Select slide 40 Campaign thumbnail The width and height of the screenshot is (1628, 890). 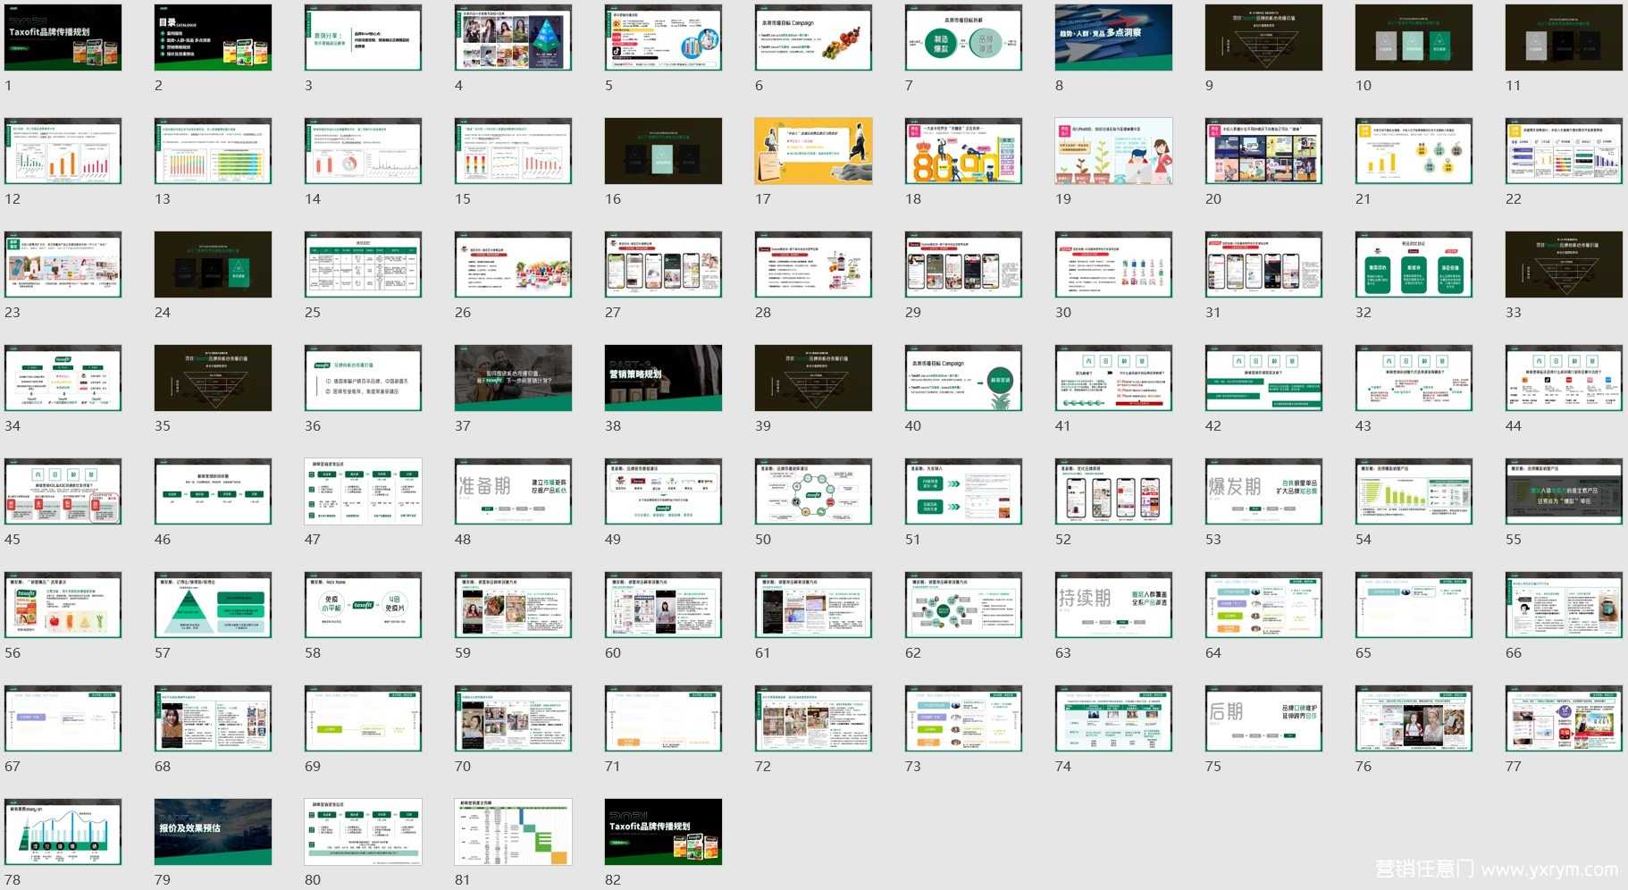(x=963, y=378)
